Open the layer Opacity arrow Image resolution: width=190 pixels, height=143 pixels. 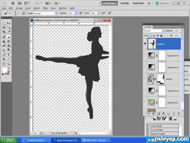tap(181, 31)
